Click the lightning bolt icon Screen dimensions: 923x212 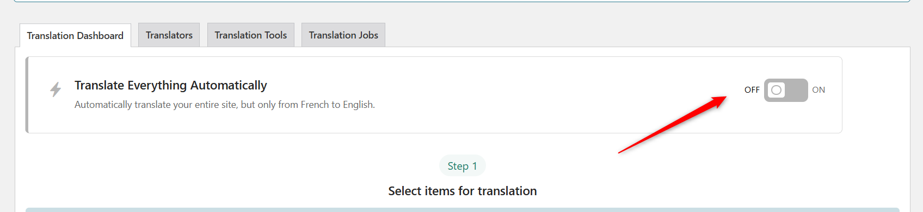tap(55, 89)
